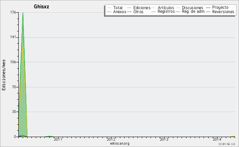Click the Otros legend label
The image size is (239, 147).
pos(138,12)
